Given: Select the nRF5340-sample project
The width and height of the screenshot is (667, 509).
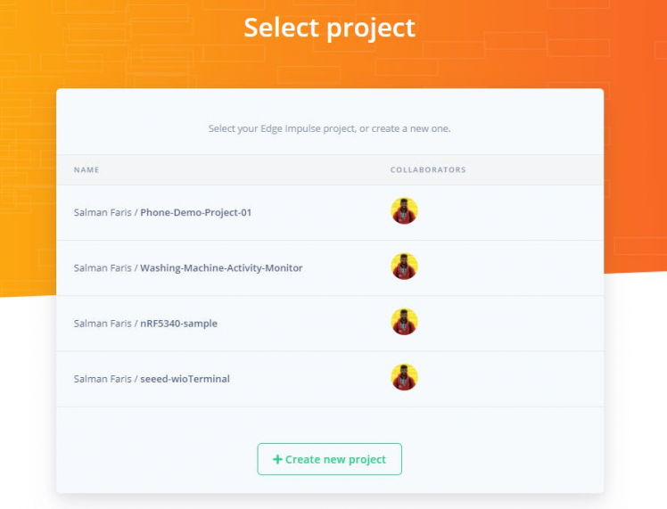Looking at the screenshot, I should pos(178,324).
